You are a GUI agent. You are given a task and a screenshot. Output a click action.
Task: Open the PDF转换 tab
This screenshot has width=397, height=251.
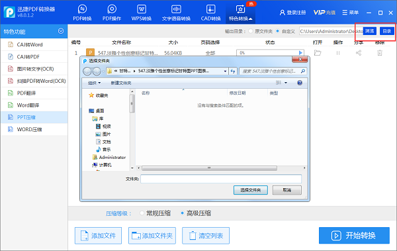click(82, 13)
